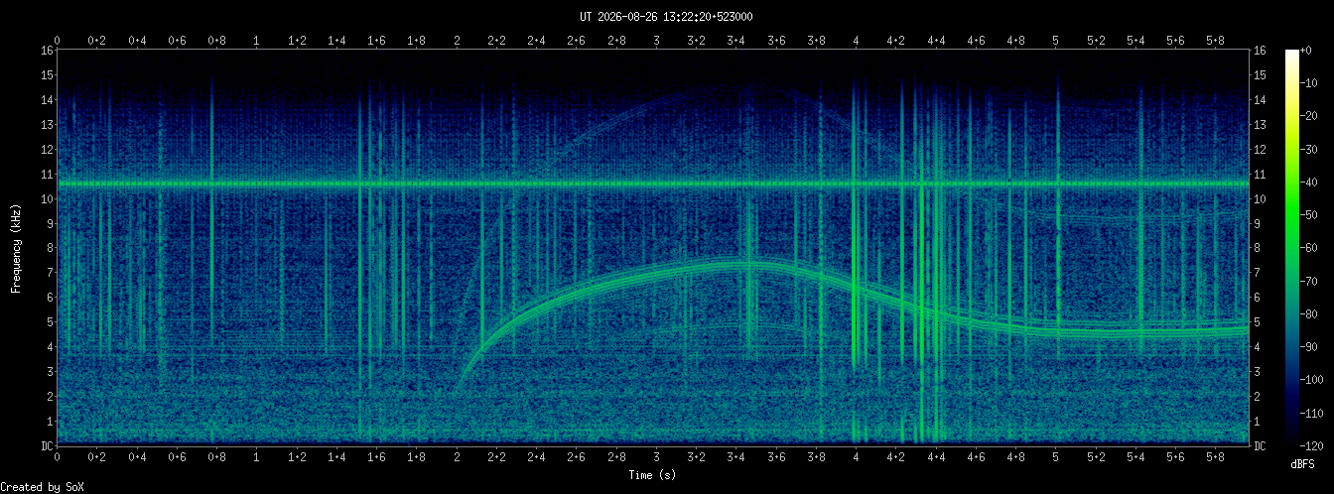Image resolution: width=1334 pixels, height=494 pixels.
Task: Click the 5 second tick on the bottom axis
Action: [x=1056, y=459]
